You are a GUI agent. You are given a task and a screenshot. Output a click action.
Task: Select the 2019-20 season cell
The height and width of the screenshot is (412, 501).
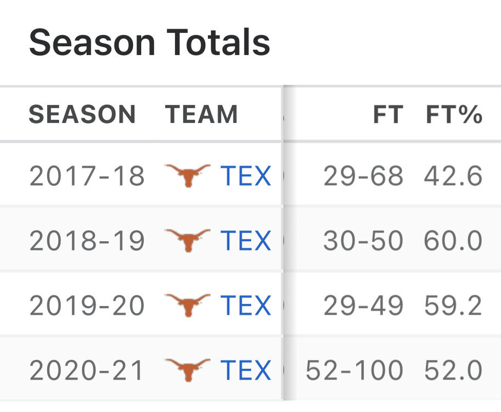87,306
